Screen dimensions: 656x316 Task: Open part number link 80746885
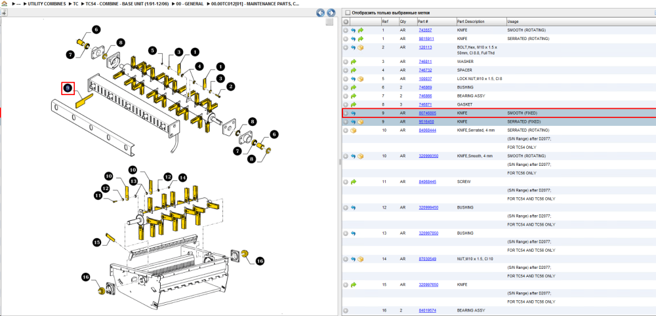428,113
